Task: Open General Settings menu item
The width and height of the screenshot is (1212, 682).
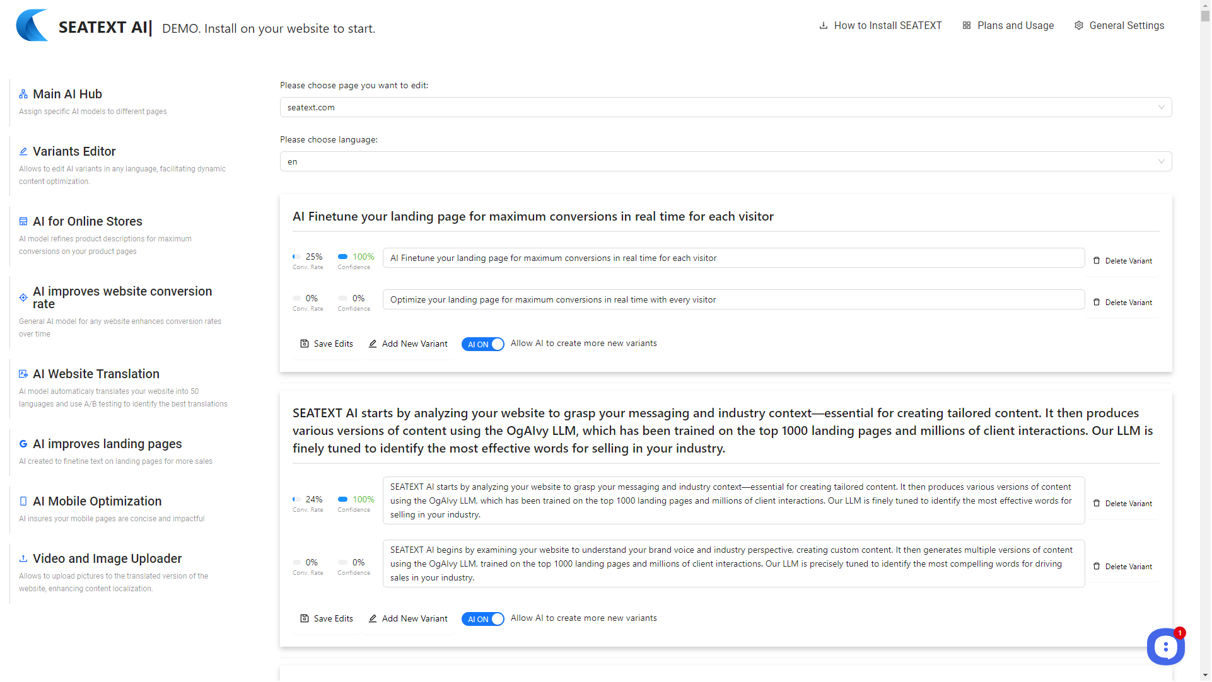Action: point(1120,26)
